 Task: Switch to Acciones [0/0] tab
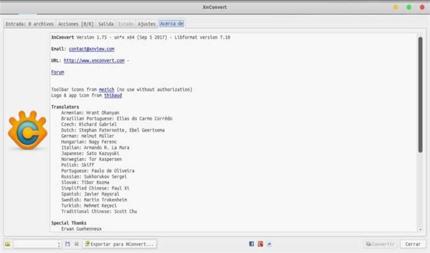tap(76, 24)
